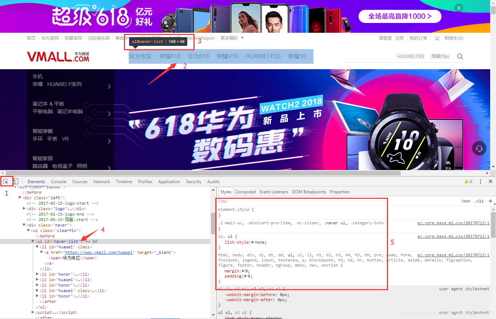The width and height of the screenshot is (496, 319).
Task: Open the Sources tab
Action: click(x=80, y=182)
